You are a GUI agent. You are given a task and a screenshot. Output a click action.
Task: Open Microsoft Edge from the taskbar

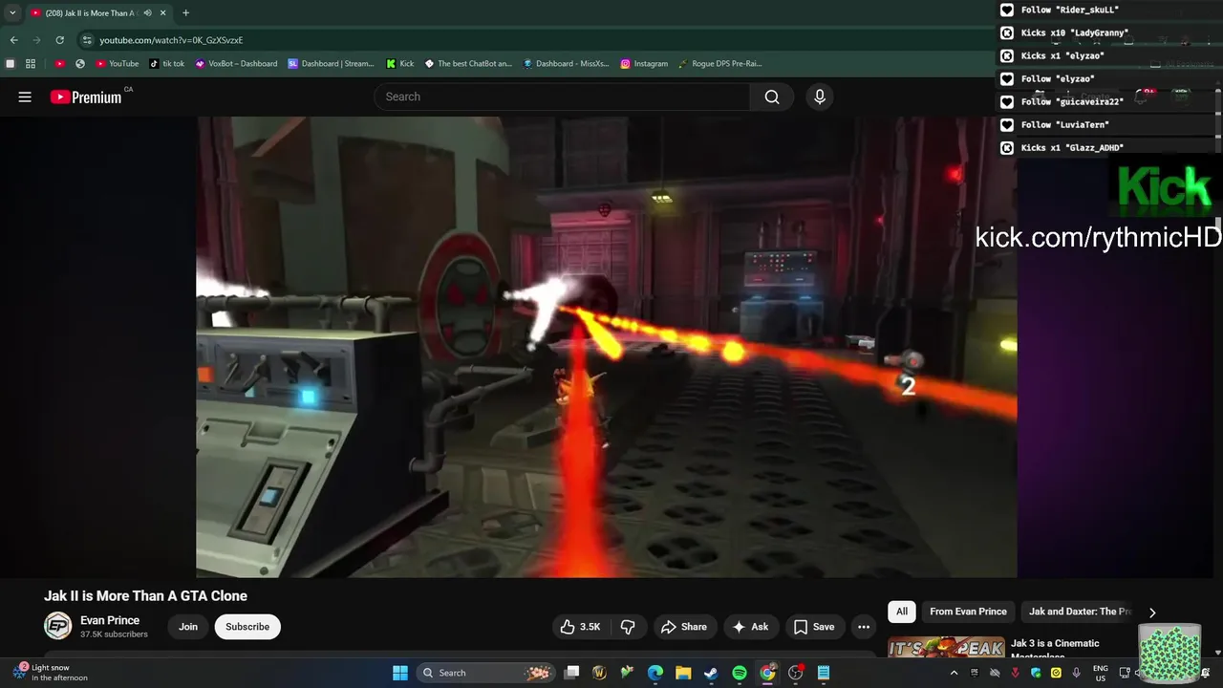(x=655, y=673)
